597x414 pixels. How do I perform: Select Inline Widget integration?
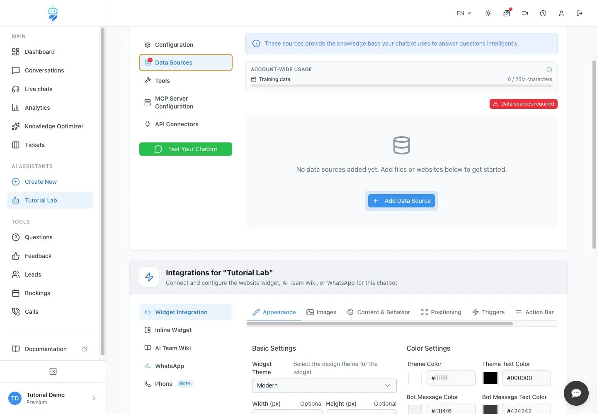[186, 330]
